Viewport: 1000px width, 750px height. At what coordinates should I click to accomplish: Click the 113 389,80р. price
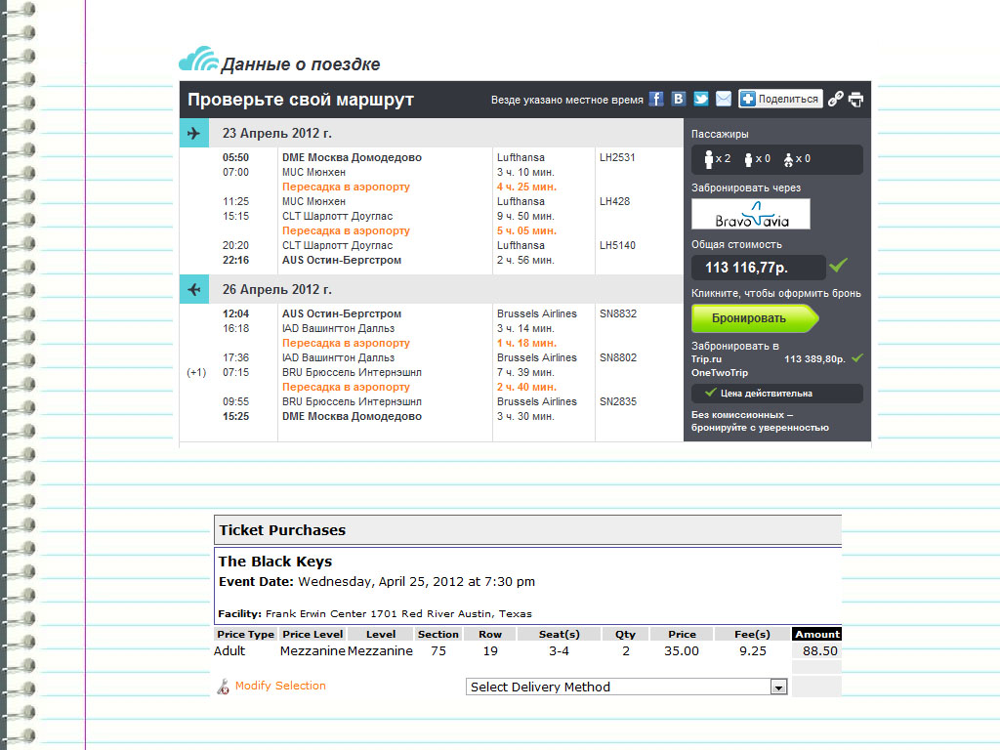point(814,359)
